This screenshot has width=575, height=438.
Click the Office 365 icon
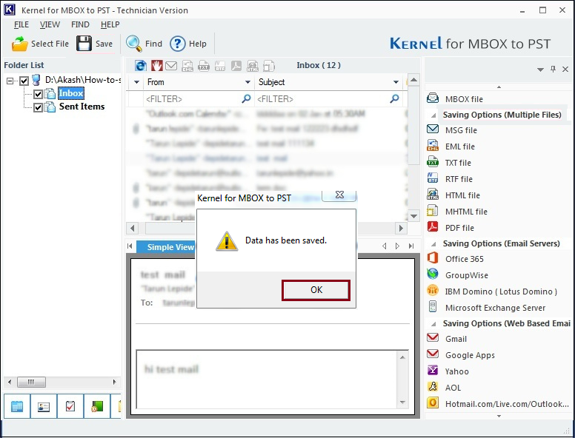(x=433, y=258)
